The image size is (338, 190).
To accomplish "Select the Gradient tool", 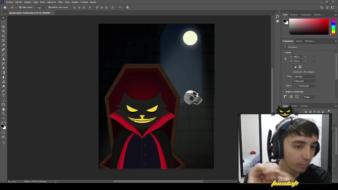I will coord(3,73).
